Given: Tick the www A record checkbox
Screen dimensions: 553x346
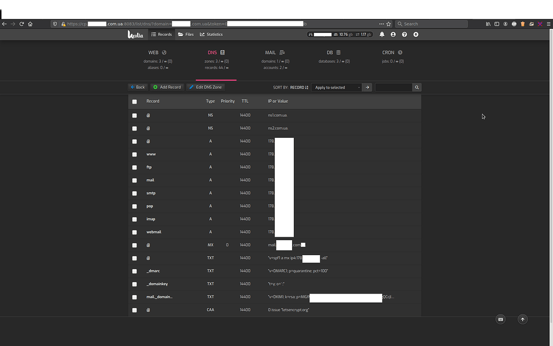Looking at the screenshot, I should pos(134,154).
